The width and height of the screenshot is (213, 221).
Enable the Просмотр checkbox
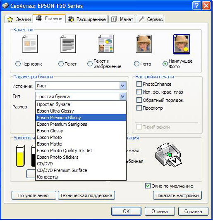point(139,108)
